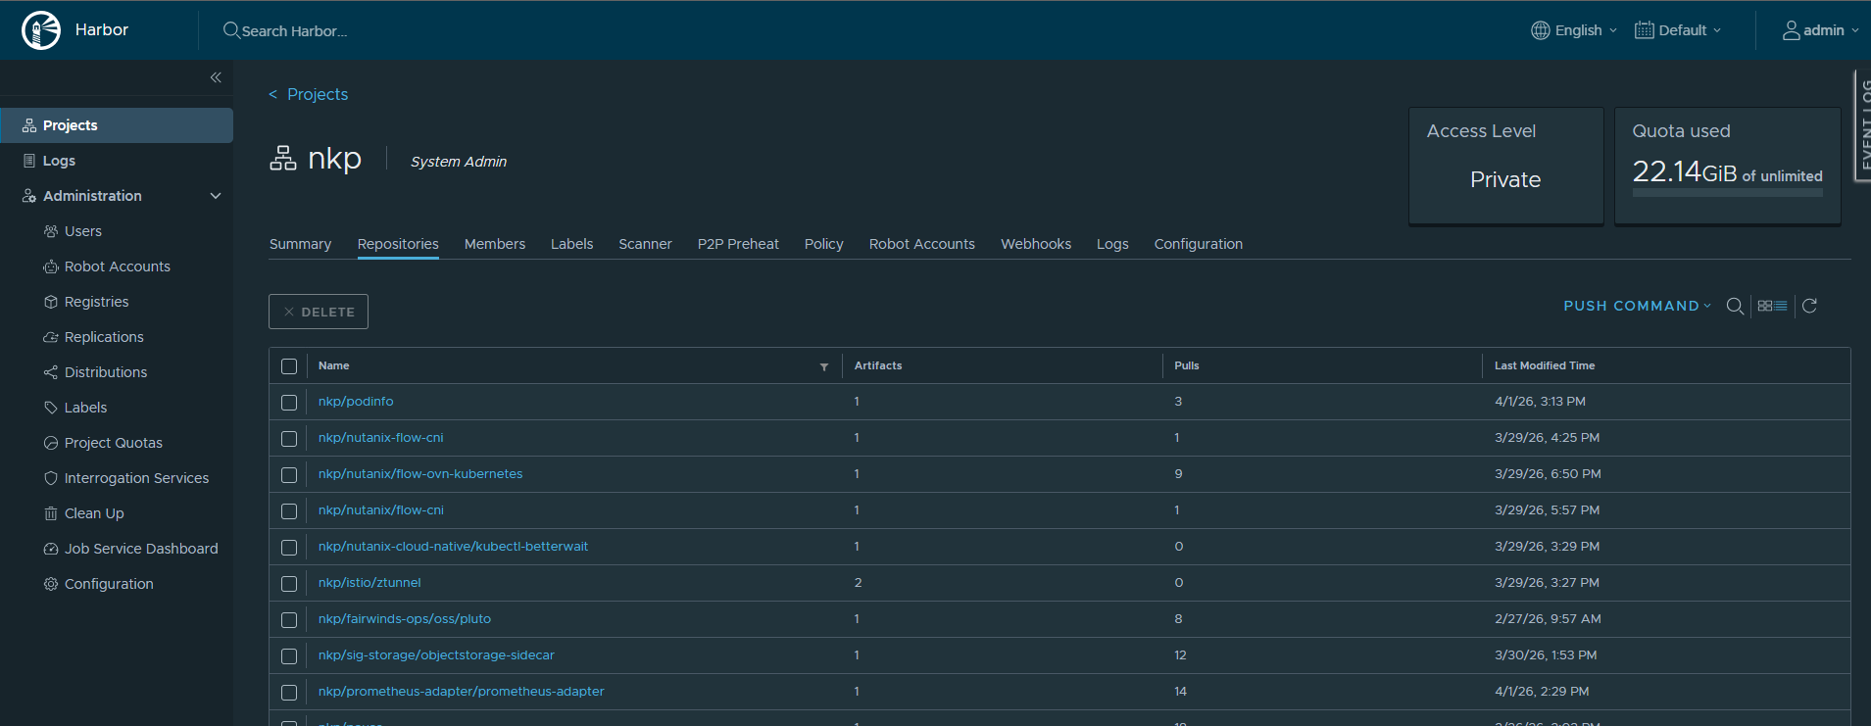Click the globe language icon

coord(1541,30)
